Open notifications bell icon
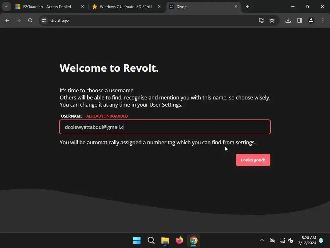This screenshot has width=330, height=248. [x=321, y=240]
